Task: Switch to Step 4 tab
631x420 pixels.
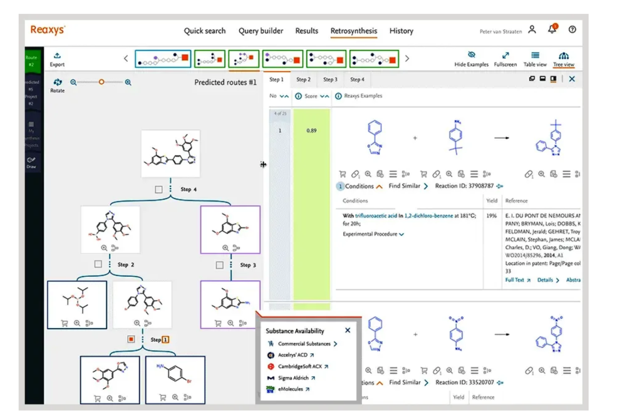Action: coord(357,79)
